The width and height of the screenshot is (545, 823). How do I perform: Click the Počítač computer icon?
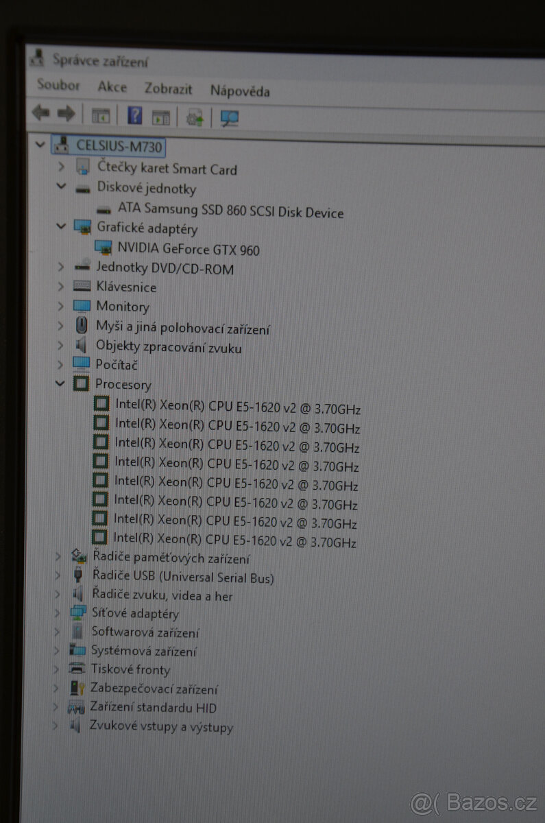click(x=81, y=363)
